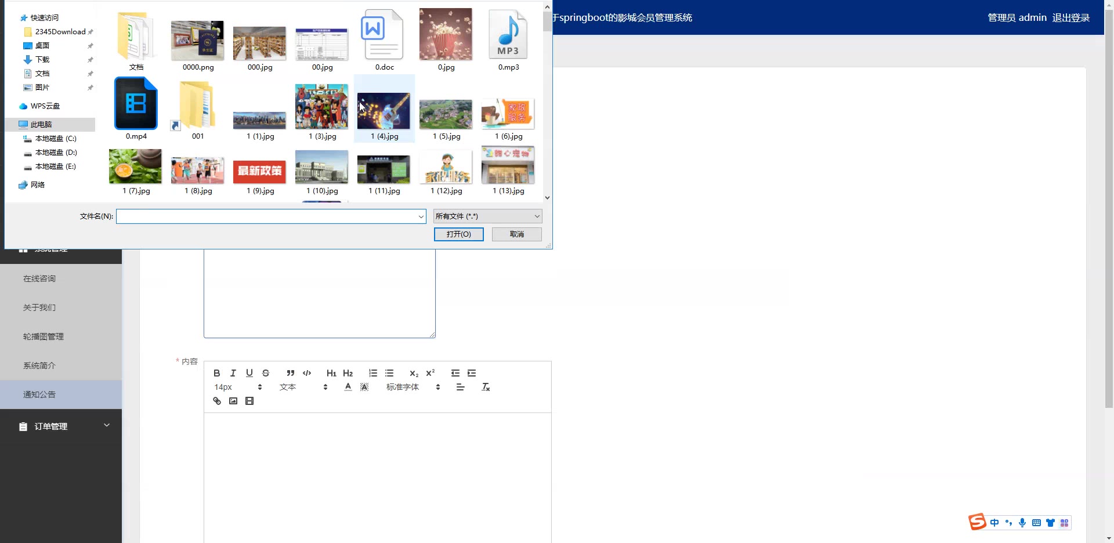Click the 打开(O) button
The image size is (1114, 543).
(x=458, y=234)
